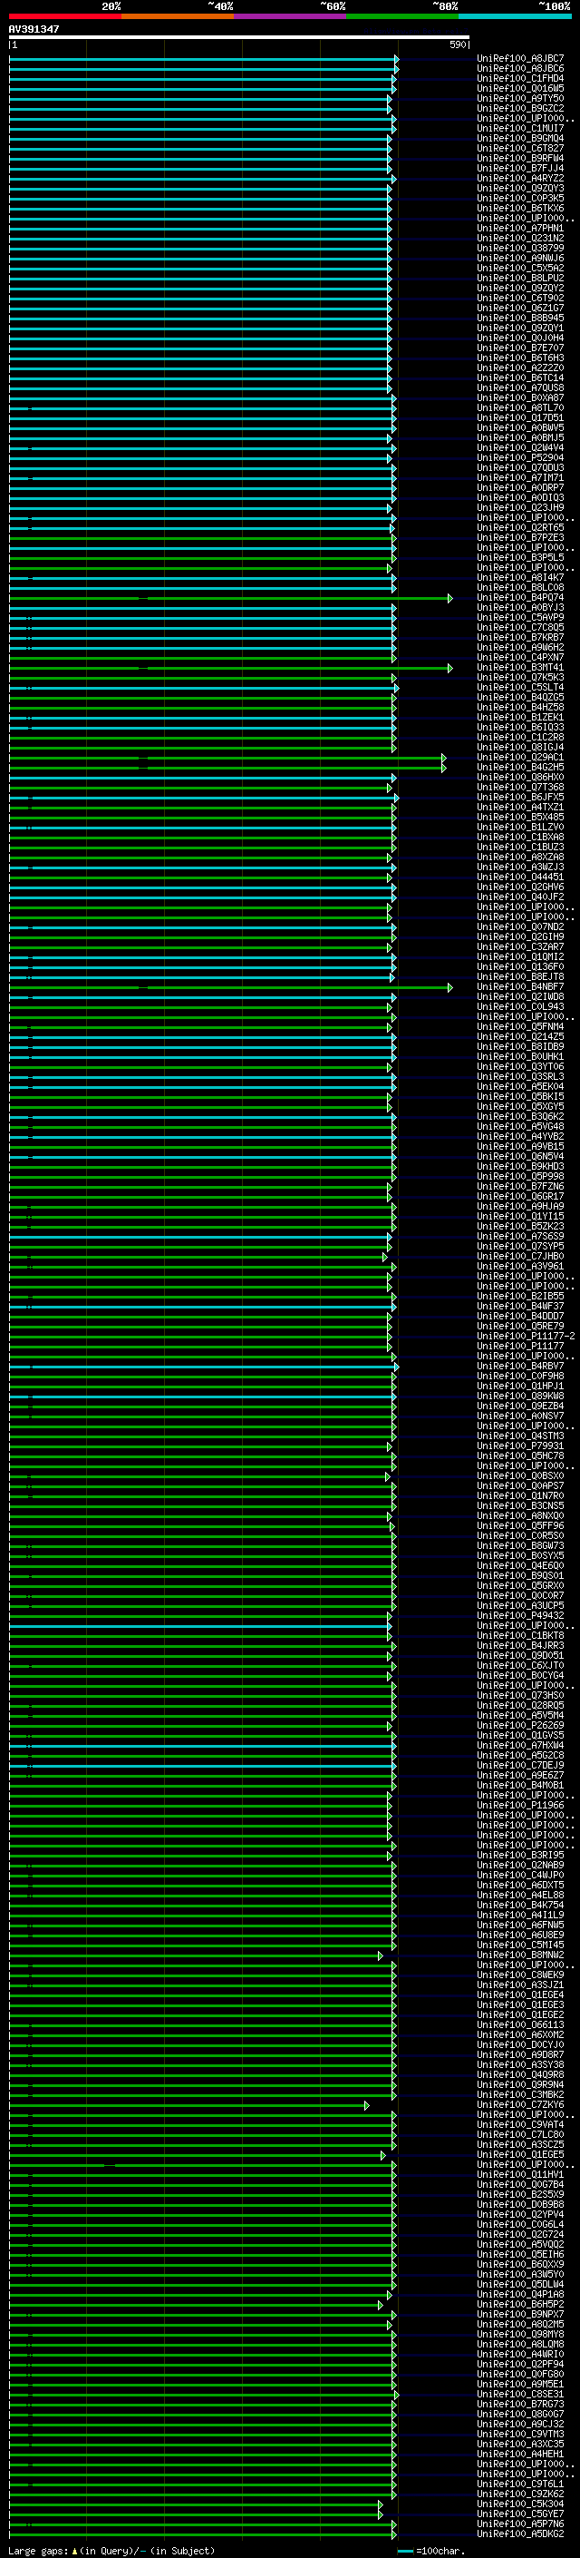Select hit label UniRef100_C1BKT8
The image size is (580, 2558).
point(520,1636)
